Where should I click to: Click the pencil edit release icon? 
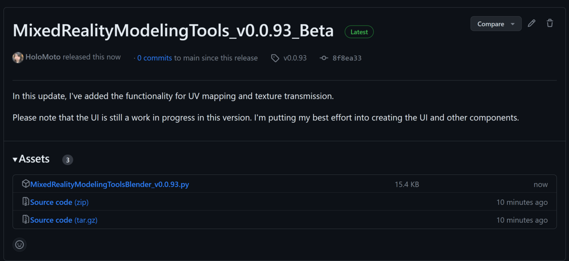click(x=532, y=24)
